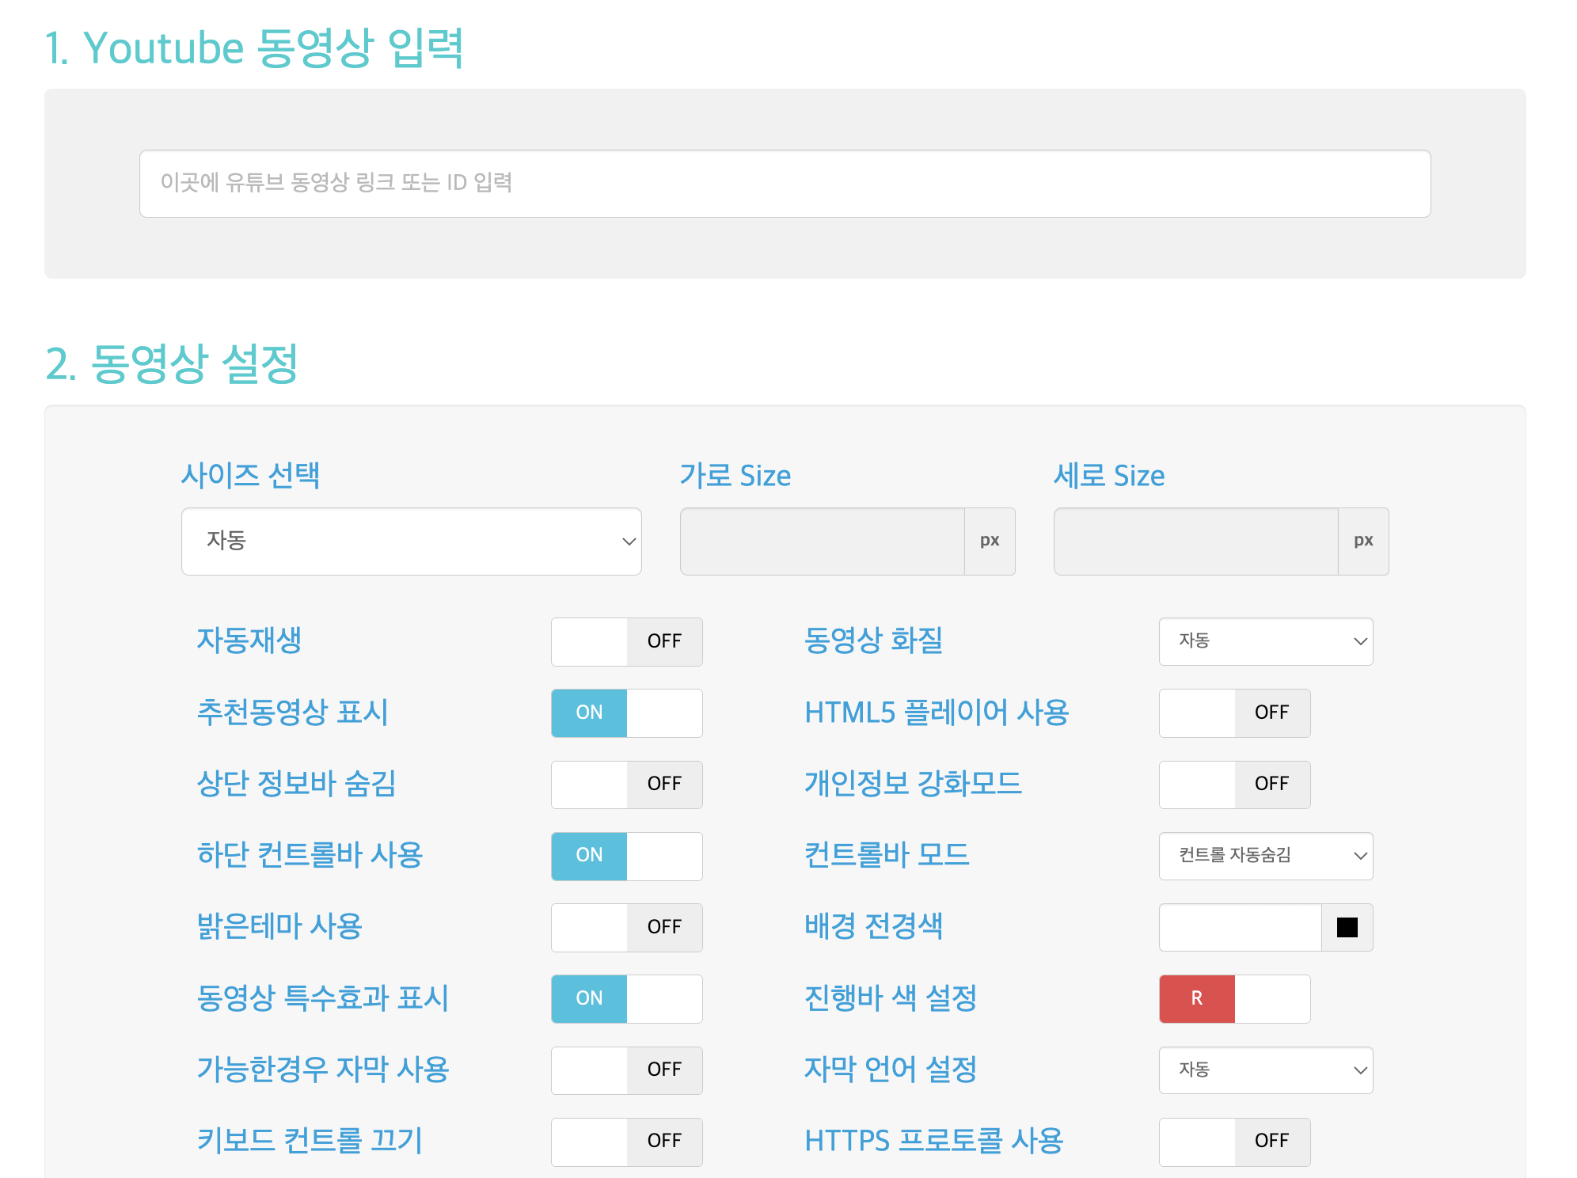Click the black 배경 전경색 color swatch
This screenshot has height=1178, width=1577.
click(1347, 927)
